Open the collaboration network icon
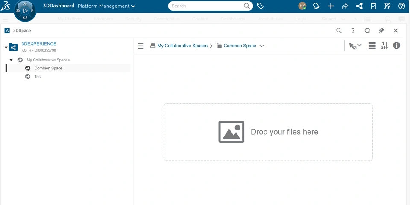 tap(359, 6)
